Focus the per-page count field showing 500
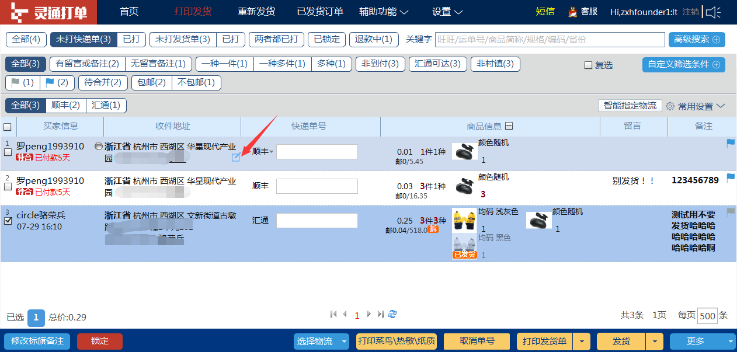737x352 pixels. [x=707, y=315]
